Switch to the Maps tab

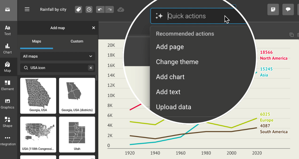click(36, 41)
